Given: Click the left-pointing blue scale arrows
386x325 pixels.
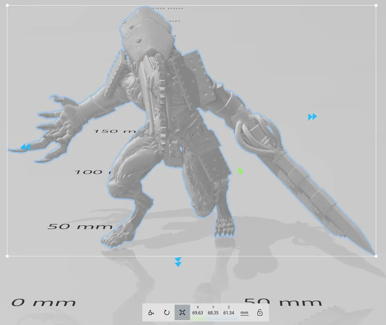Looking at the screenshot, I should 25,147.
